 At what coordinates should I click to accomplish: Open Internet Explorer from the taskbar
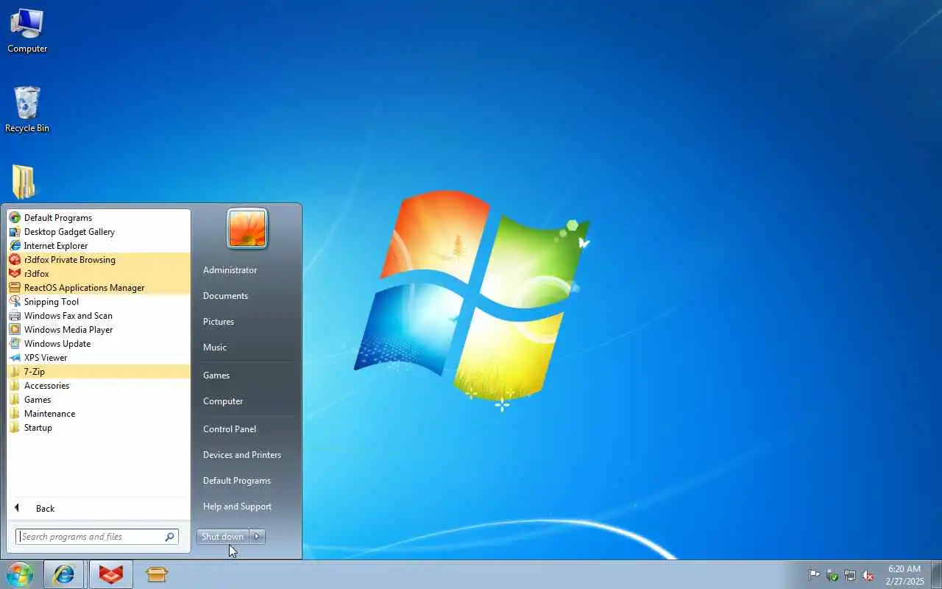(64, 574)
